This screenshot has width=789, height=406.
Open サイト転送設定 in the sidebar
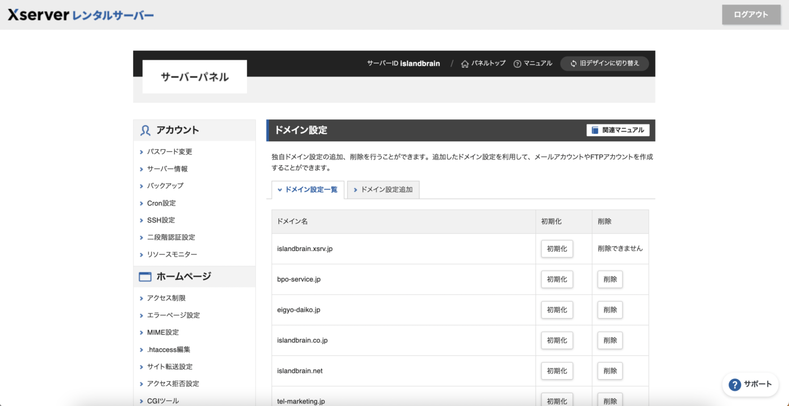[170, 367]
